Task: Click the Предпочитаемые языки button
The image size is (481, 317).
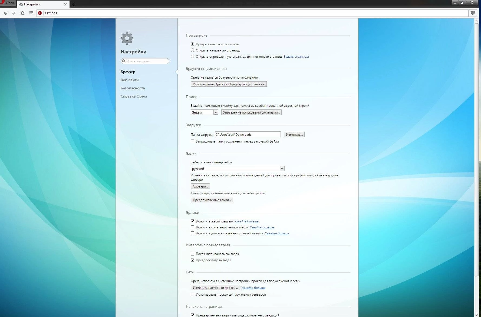Action: (212, 200)
